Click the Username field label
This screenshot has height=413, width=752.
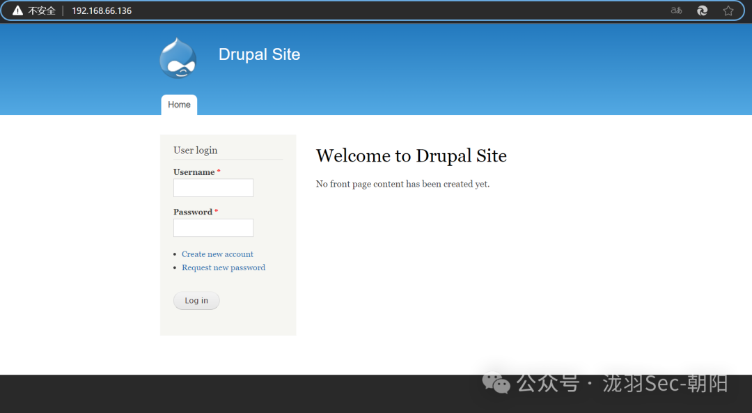pos(194,172)
